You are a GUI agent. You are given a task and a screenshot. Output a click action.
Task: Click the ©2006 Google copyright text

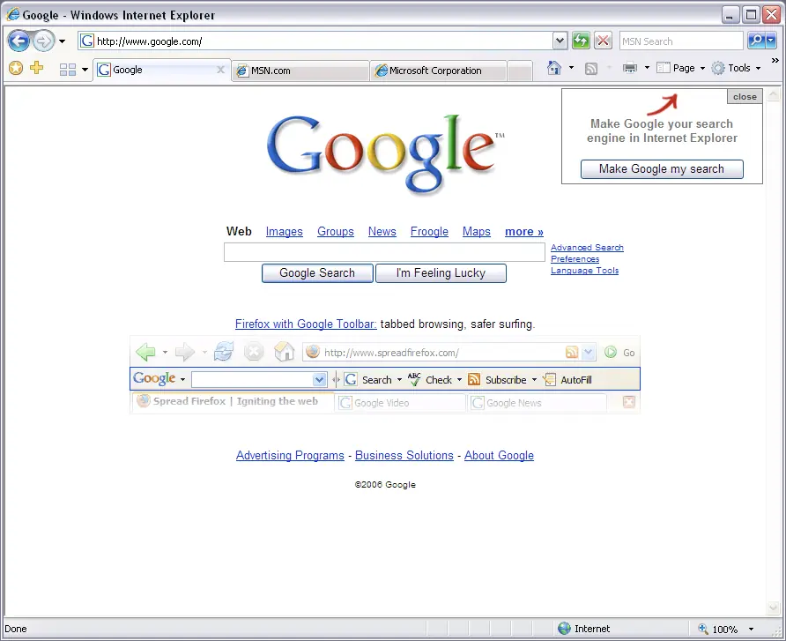[x=385, y=485]
